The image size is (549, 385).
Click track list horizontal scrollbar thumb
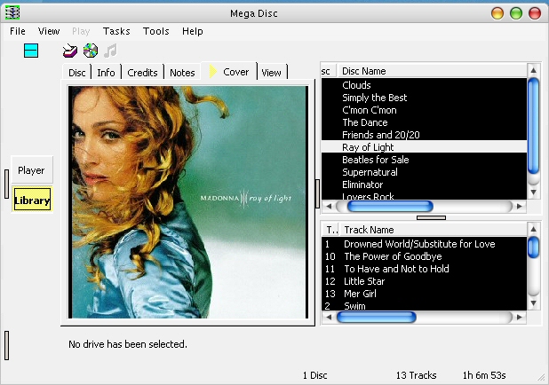[x=377, y=318]
